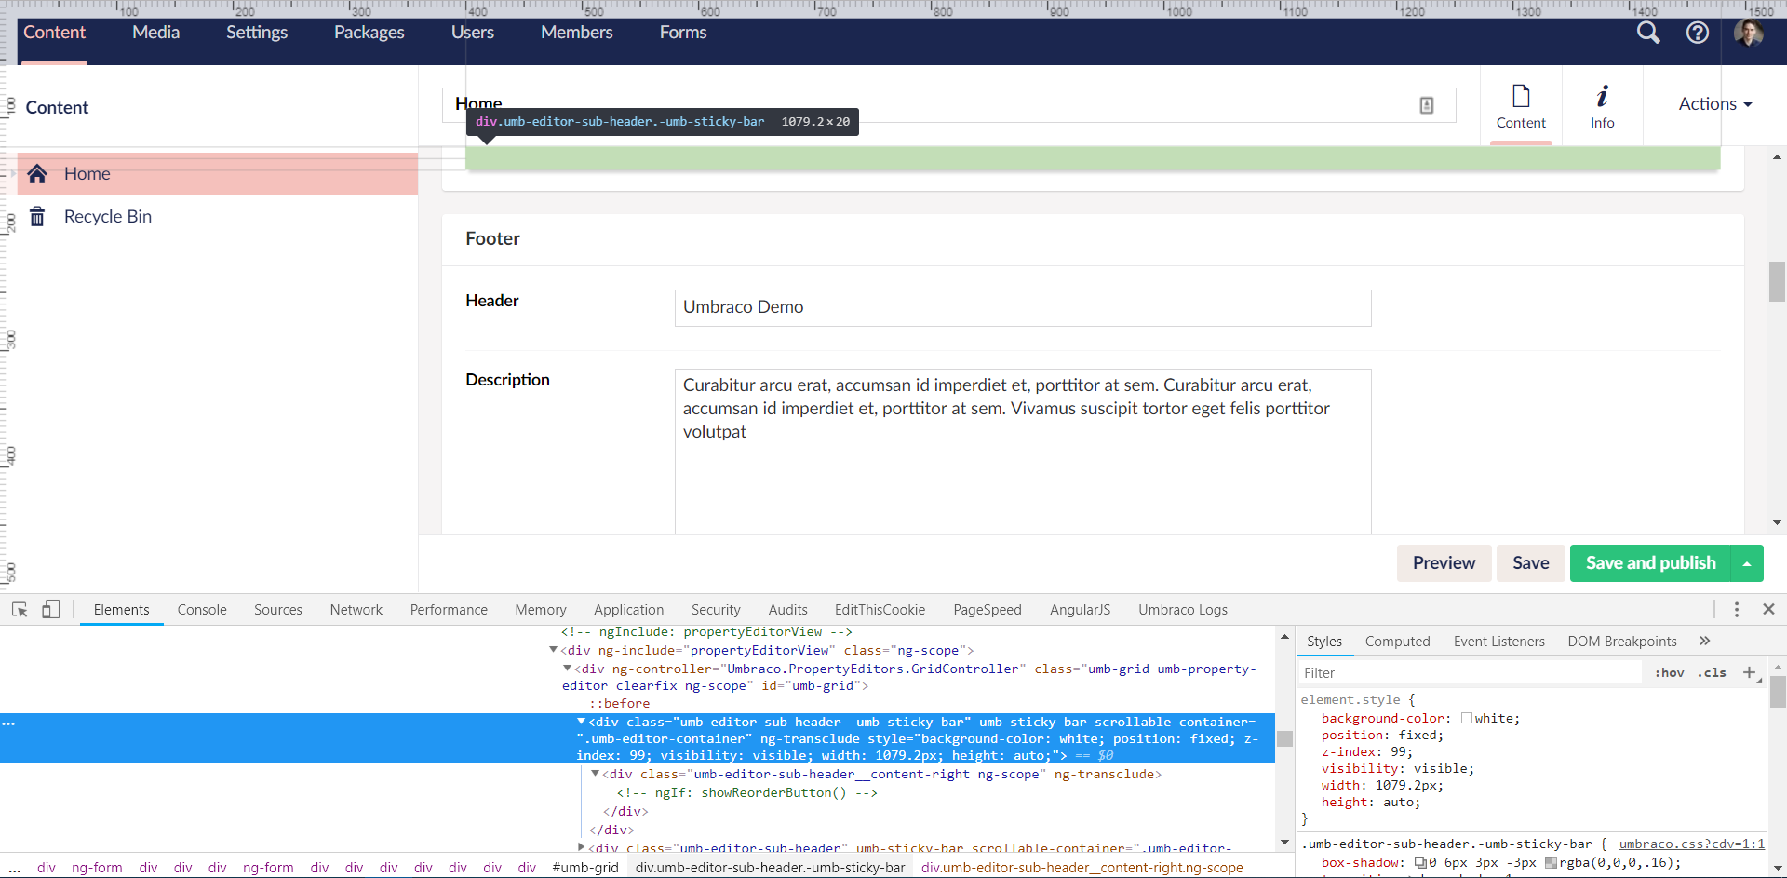Select the inspect element cursor tool
Image resolution: width=1787 pixels, height=878 pixels.
click(19, 609)
